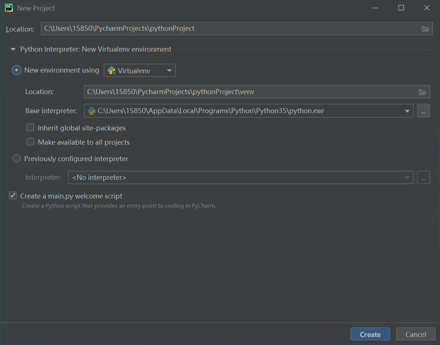Browse for Base interpreter with ellipsis button
440x345 pixels.
(x=424, y=111)
